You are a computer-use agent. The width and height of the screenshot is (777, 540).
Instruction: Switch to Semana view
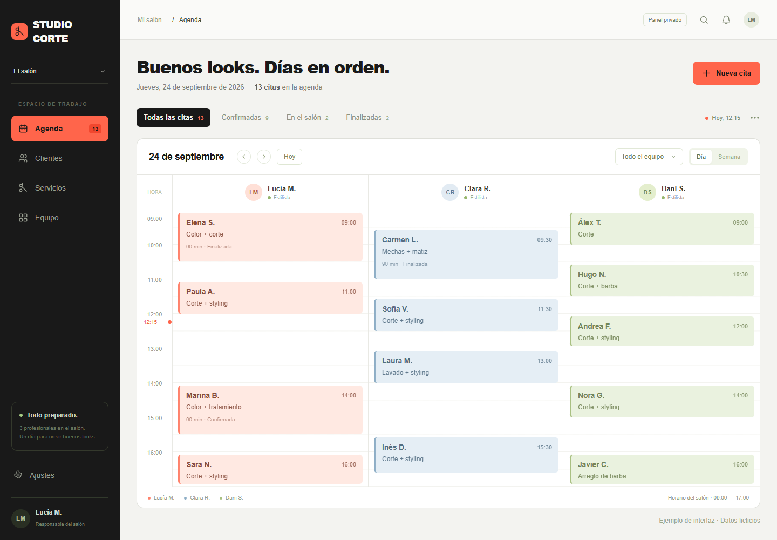click(729, 157)
